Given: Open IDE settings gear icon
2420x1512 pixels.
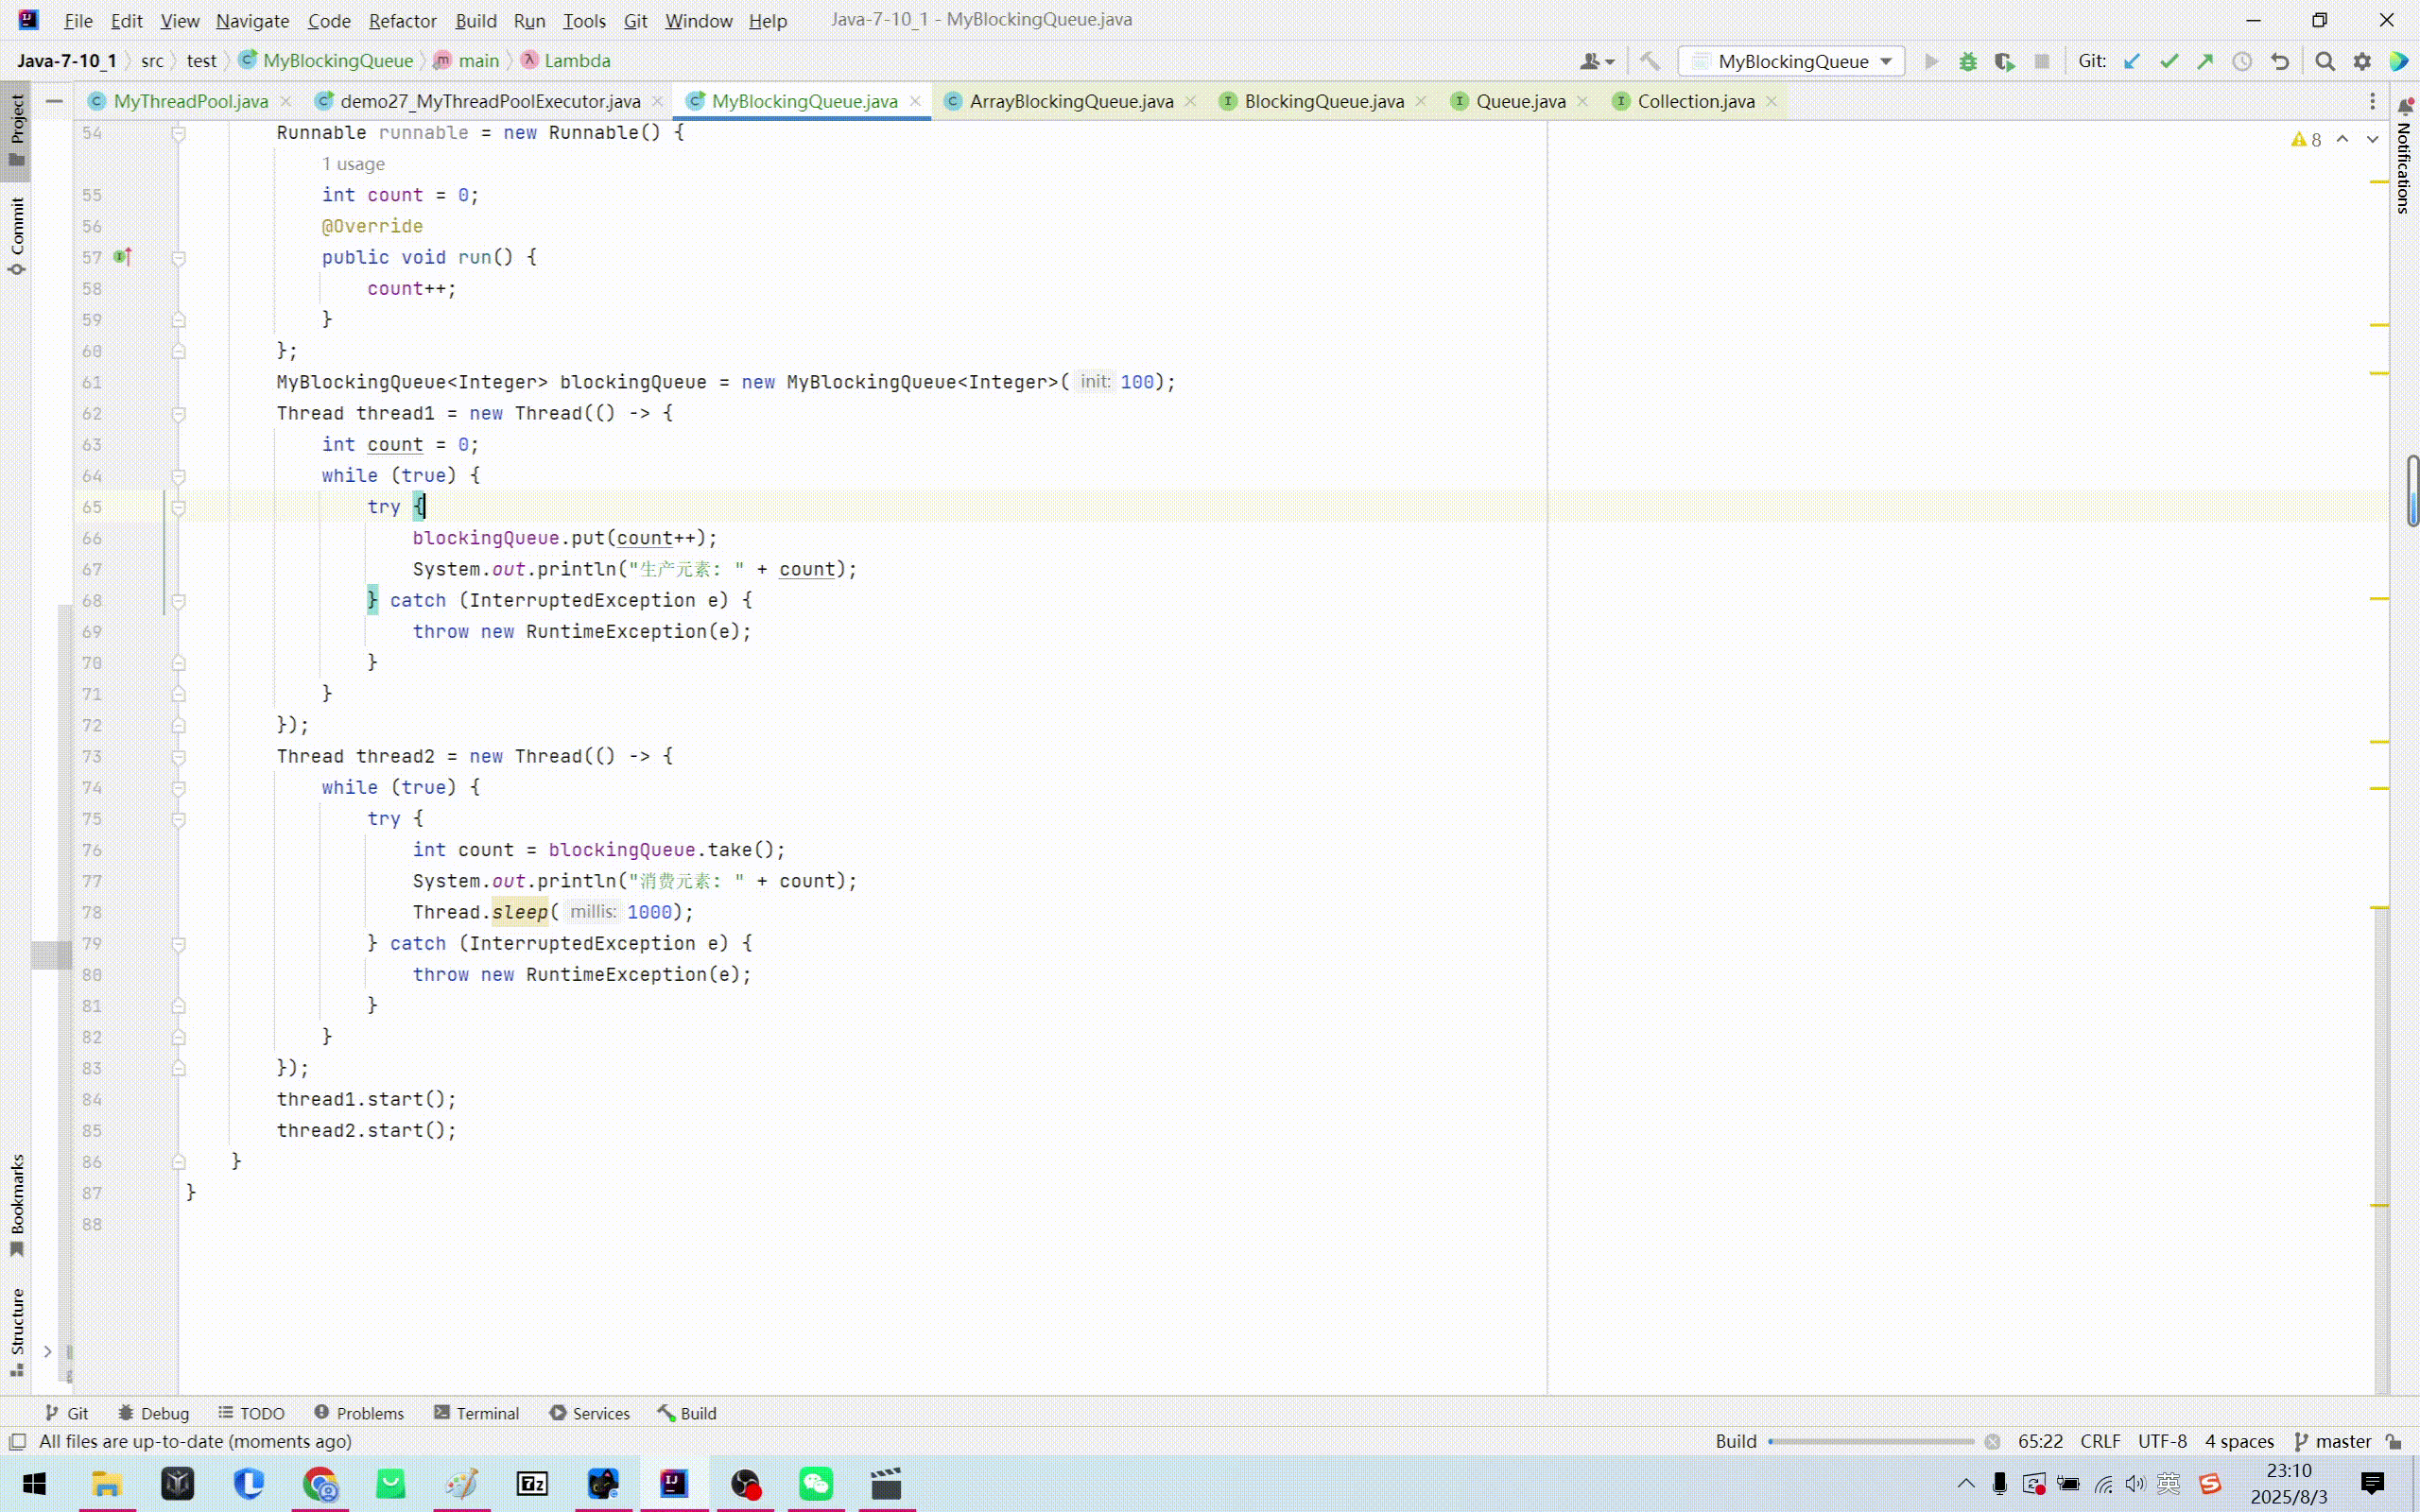Looking at the screenshot, I should (x=2362, y=62).
